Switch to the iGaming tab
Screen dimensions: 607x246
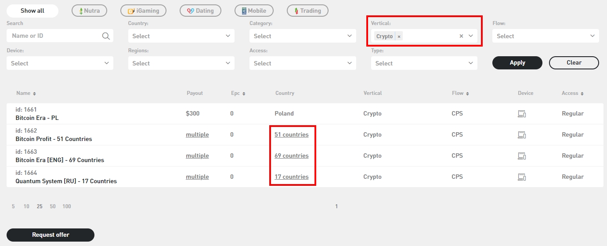tap(144, 11)
